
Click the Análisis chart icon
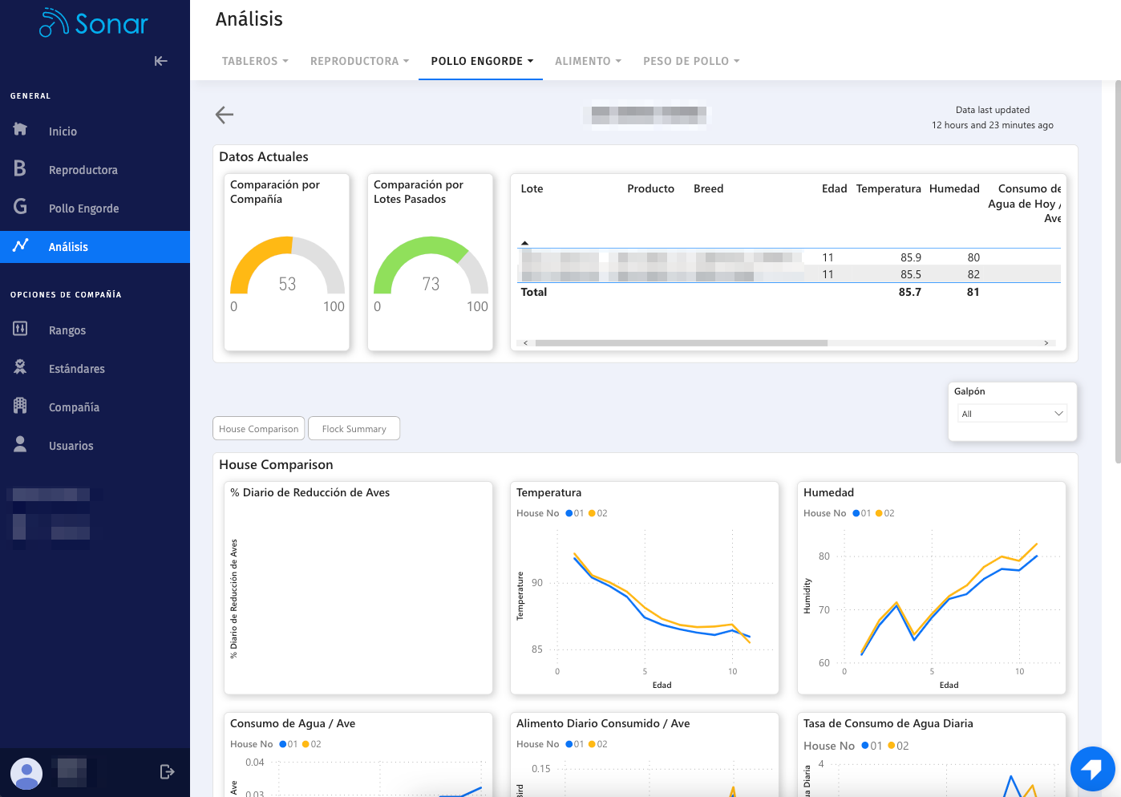(x=20, y=245)
